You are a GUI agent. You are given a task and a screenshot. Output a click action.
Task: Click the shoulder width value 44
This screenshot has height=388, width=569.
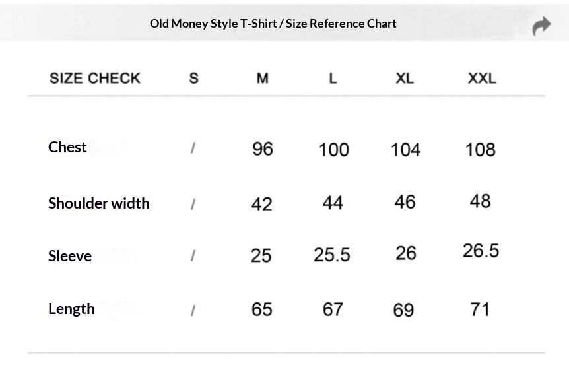(333, 203)
